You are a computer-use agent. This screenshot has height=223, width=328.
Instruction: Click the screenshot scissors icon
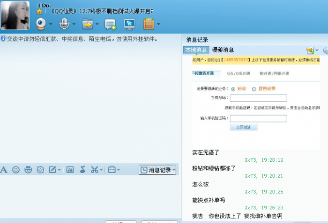pos(95,170)
